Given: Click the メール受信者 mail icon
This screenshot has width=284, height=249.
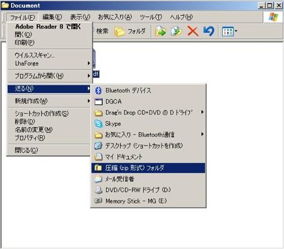Looking at the screenshot, I should [x=98, y=179].
